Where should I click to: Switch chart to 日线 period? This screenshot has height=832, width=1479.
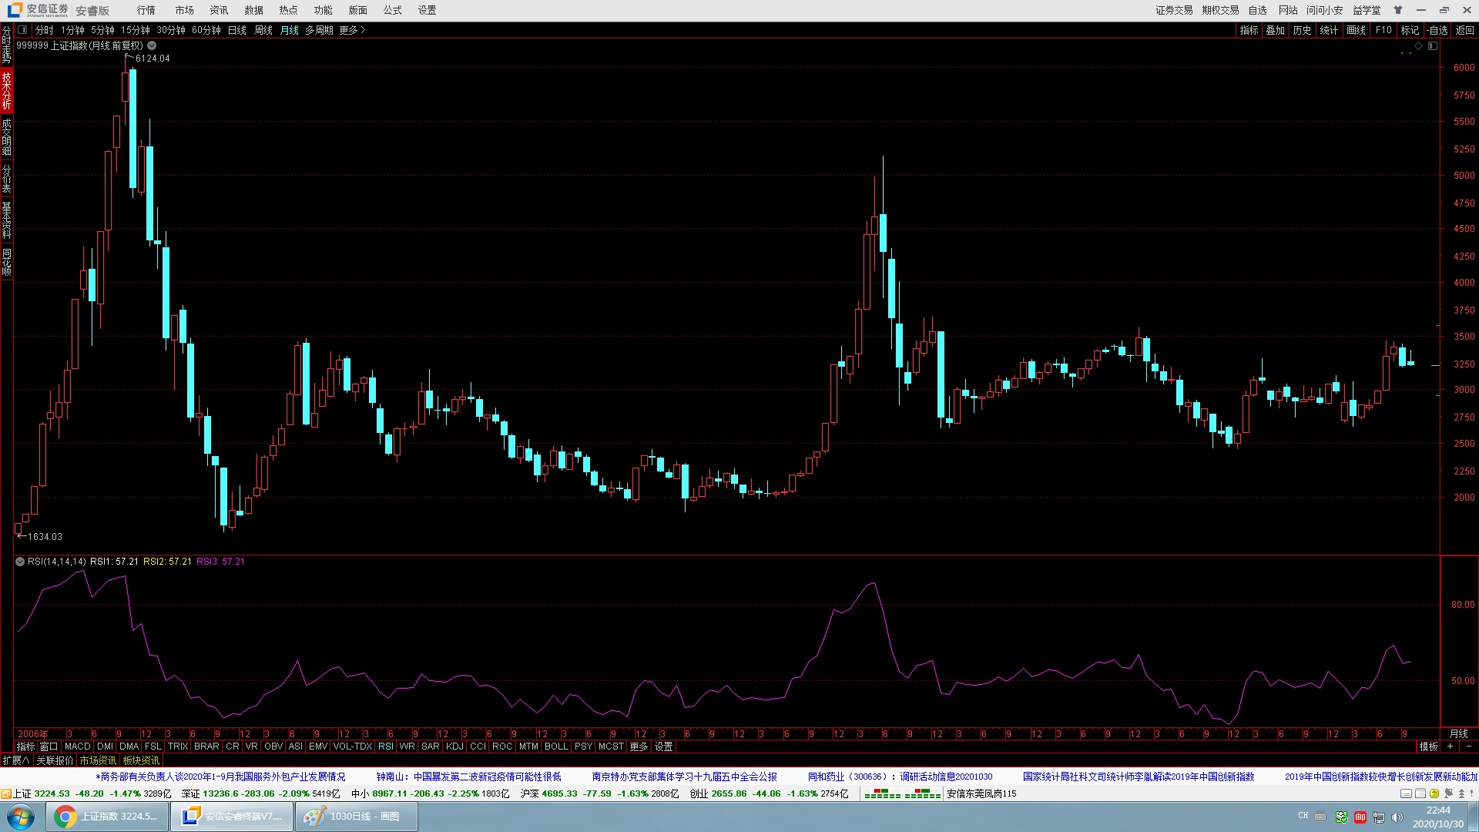pos(237,30)
